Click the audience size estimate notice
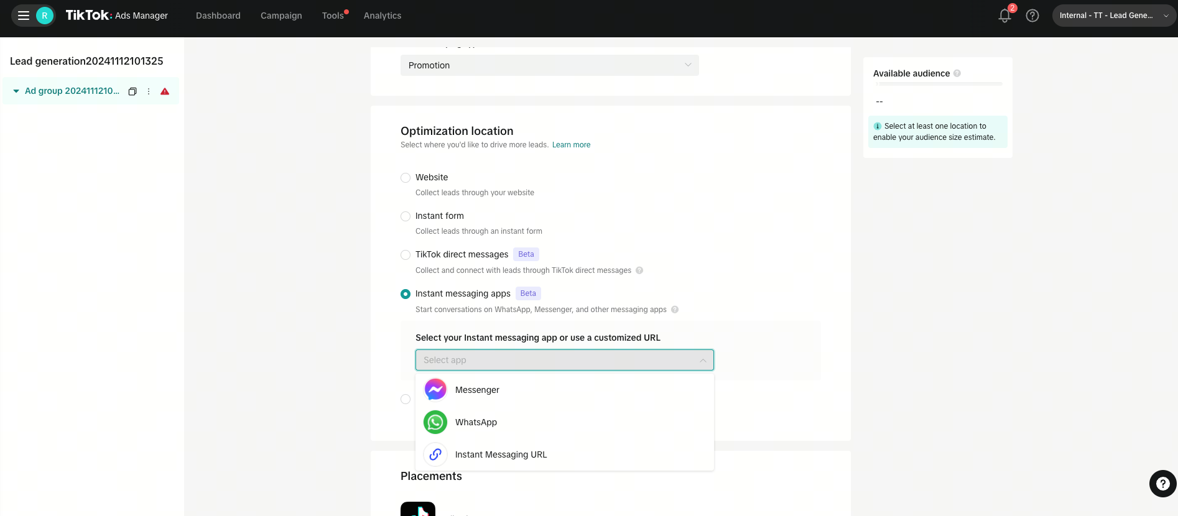Image resolution: width=1178 pixels, height=516 pixels. (938, 132)
